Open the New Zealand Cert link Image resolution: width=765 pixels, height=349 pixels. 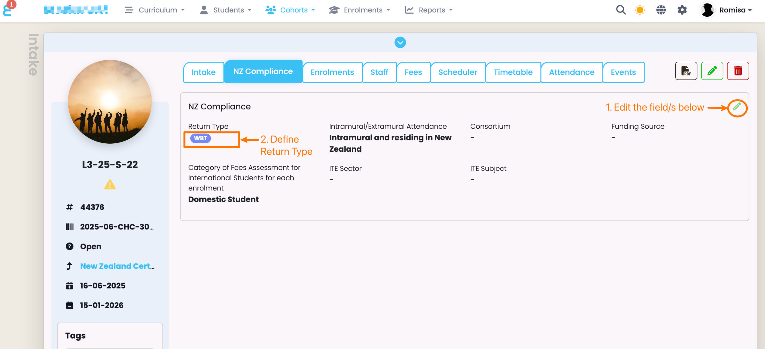click(x=117, y=266)
